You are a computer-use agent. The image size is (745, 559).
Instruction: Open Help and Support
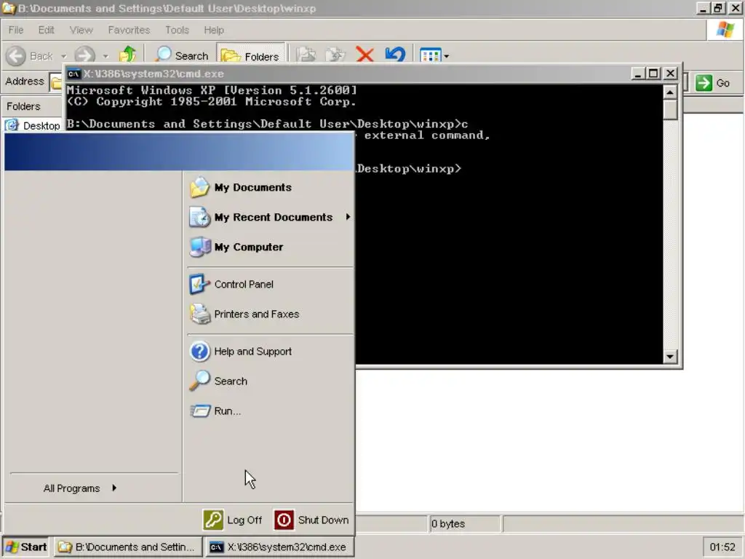(x=270, y=352)
